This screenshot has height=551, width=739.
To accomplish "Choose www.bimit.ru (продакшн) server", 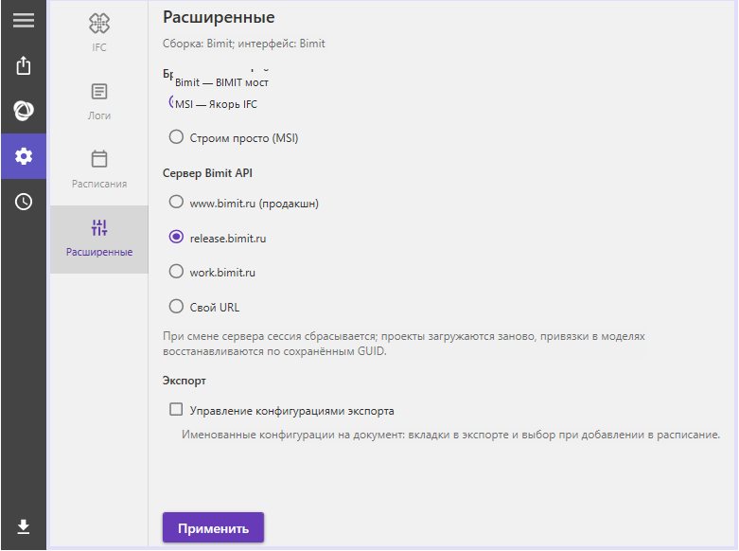I will pyautogui.click(x=176, y=203).
